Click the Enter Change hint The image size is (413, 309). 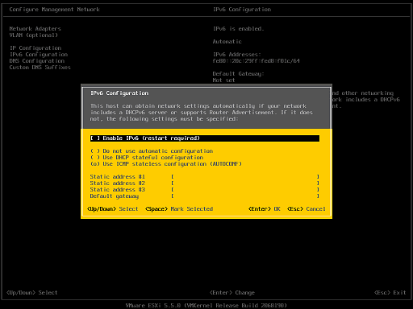point(232,293)
